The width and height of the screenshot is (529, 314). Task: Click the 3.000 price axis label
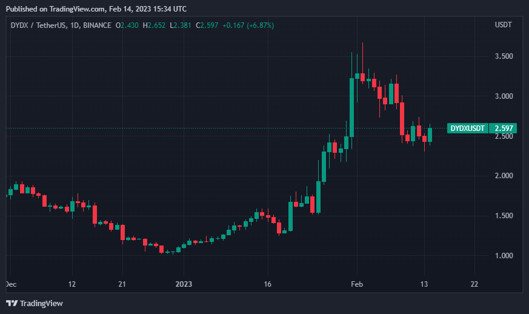(x=504, y=96)
